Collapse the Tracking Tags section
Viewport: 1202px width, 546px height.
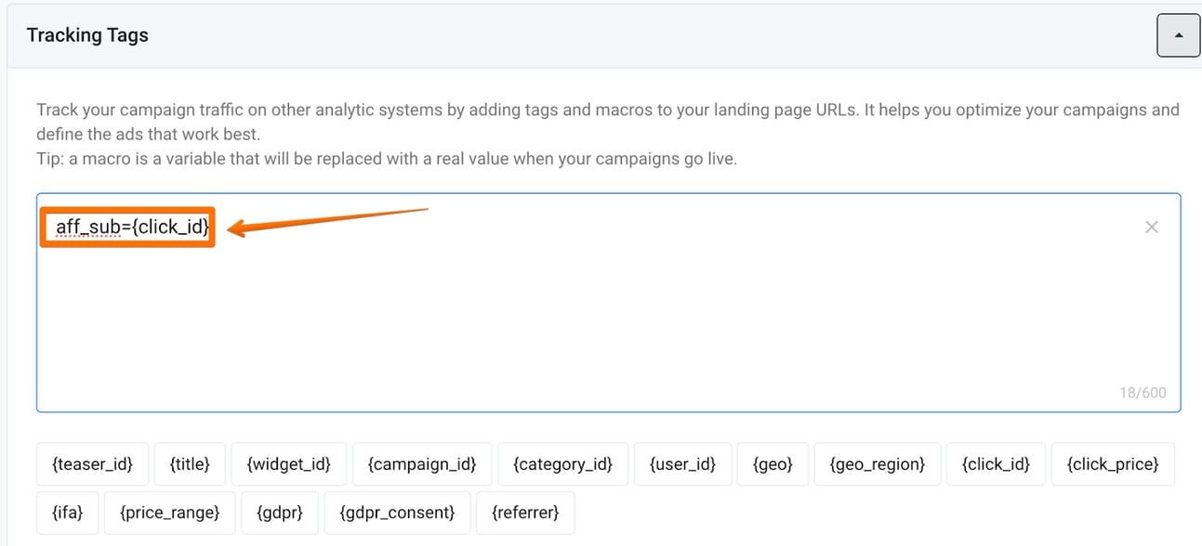[1177, 34]
